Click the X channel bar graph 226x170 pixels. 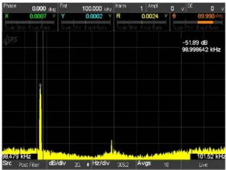coord(30,22)
